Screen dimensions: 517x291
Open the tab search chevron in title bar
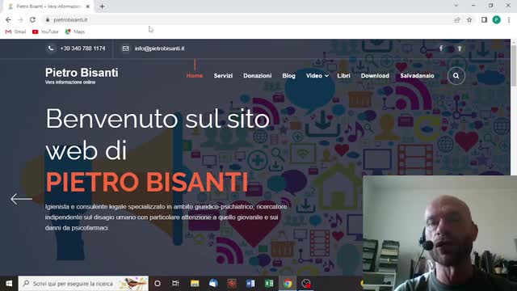(456, 6)
